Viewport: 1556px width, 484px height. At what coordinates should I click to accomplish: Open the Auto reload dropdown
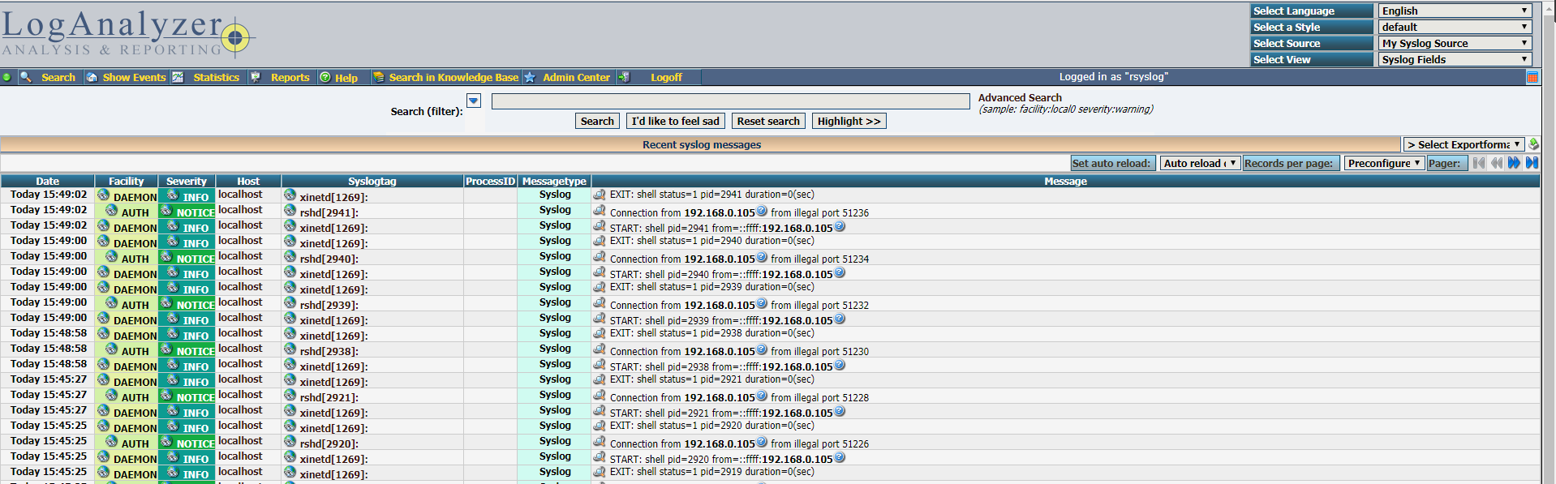(1200, 163)
